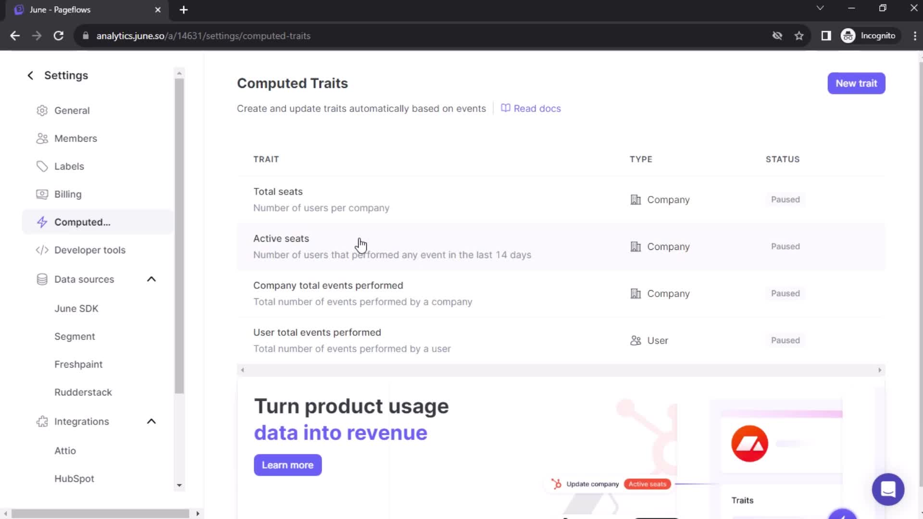The image size is (923, 519).
Task: Drag the horizontal scrollbar right
Action: [197, 513]
